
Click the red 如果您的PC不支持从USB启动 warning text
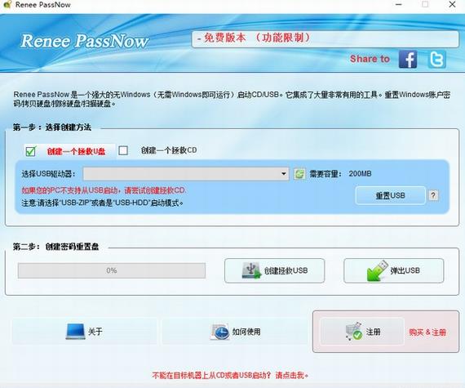click(104, 190)
